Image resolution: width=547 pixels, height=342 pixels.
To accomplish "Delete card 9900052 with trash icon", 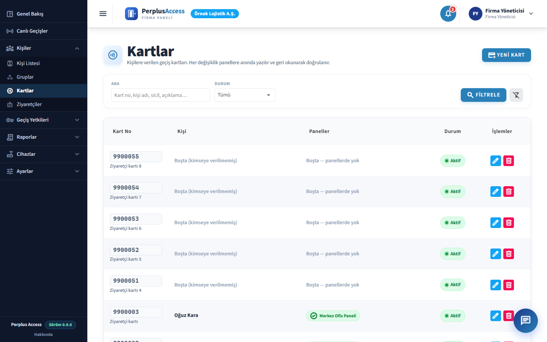I will pos(509,254).
